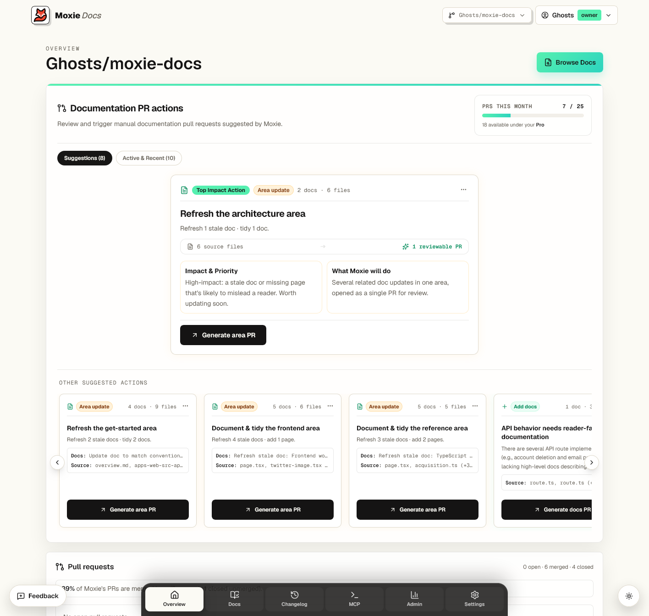Open Docs in the bottom nav
The image size is (649, 616).
pos(234,599)
